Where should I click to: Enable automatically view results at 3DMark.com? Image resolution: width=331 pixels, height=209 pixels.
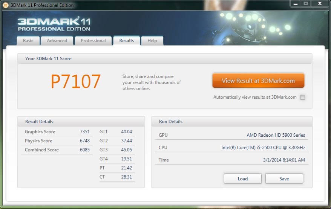(302, 97)
